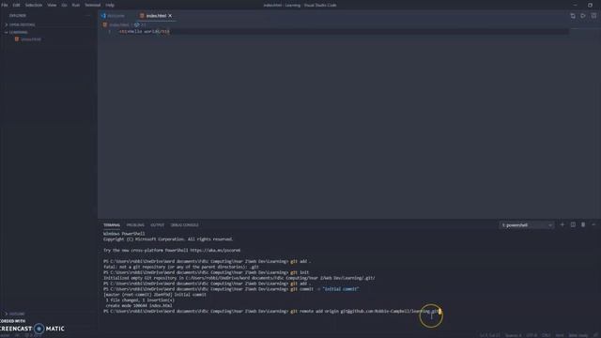
Task: Open changes compare icon in editor toolbar
Action: (573, 16)
